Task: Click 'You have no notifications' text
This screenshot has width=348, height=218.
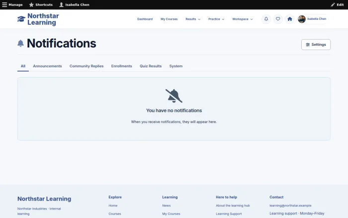Action: pyautogui.click(x=174, y=110)
